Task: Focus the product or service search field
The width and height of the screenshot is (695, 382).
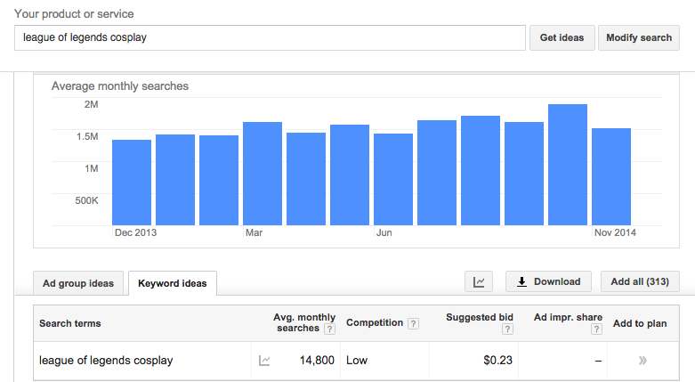Action: tap(270, 37)
